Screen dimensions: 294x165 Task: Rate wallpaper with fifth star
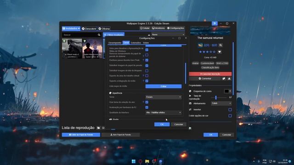(x=214, y=52)
